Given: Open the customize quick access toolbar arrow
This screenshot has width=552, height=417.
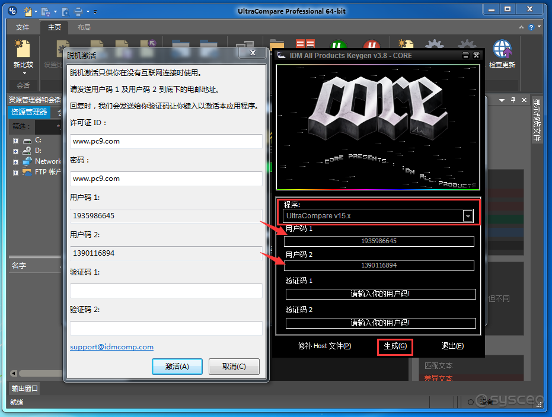Looking at the screenshot, I should pos(95,12).
